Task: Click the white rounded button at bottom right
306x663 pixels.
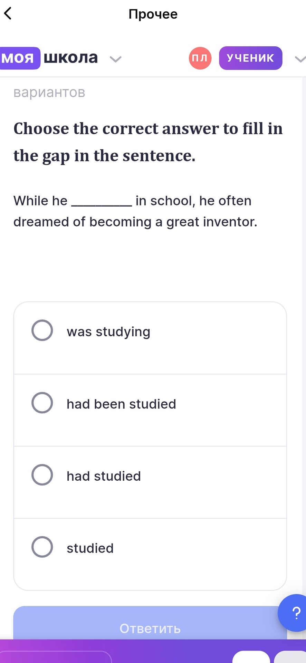Action: click(x=251, y=657)
